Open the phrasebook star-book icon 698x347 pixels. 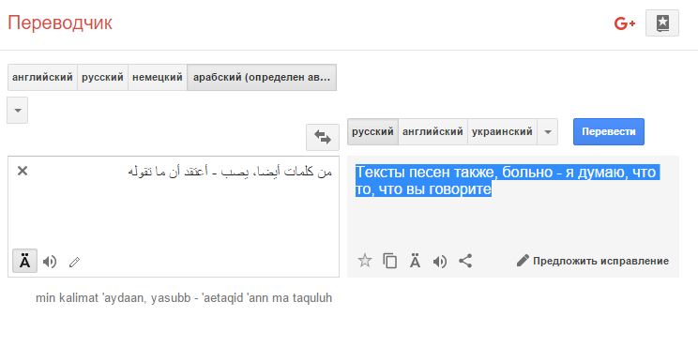(x=662, y=23)
